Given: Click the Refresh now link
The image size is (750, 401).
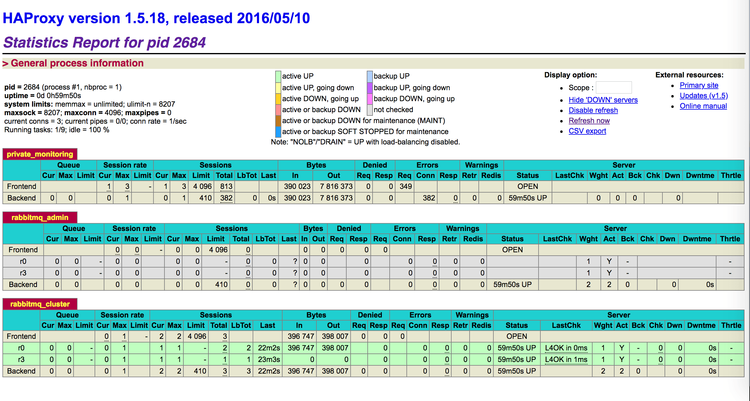Looking at the screenshot, I should coord(589,121).
